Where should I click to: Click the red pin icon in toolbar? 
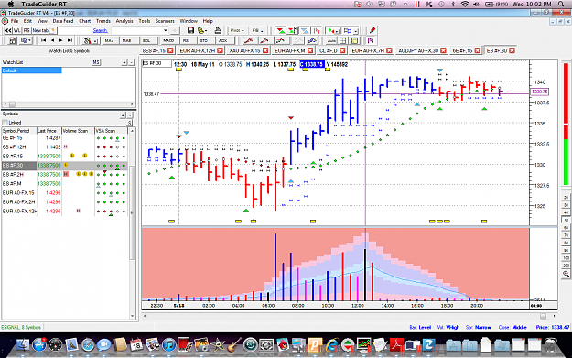point(372,30)
